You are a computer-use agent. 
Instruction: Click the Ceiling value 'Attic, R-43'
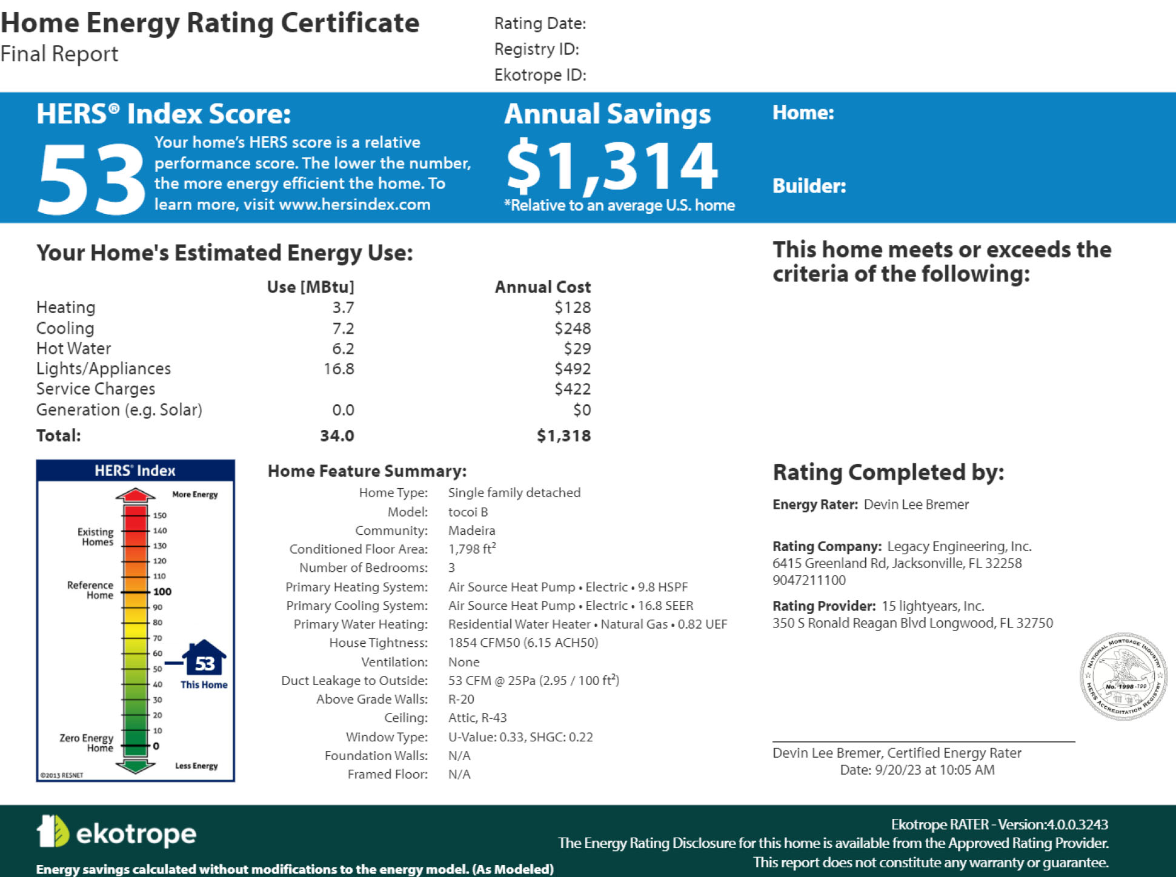click(x=477, y=718)
